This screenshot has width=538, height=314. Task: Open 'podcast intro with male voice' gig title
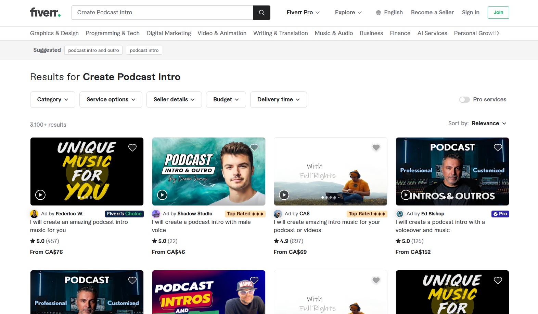201,226
